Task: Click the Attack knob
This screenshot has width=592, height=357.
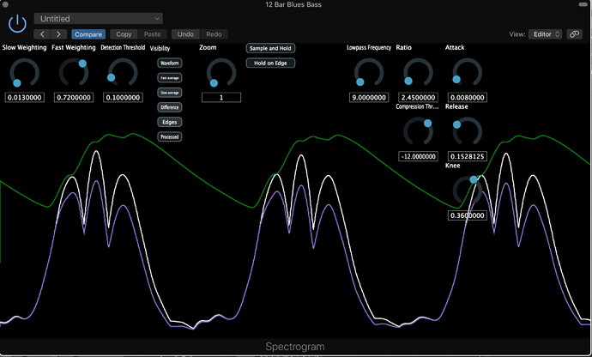Action: (x=468, y=73)
